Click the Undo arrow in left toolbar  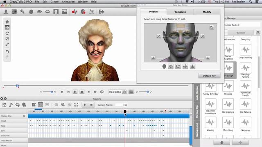point(7,51)
